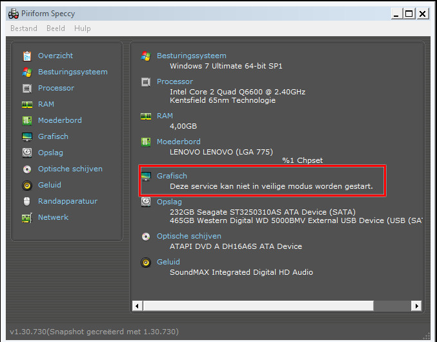Screen dimensions: 437x342
Task: Select Overzicht in the sidebar
Action: tap(56, 56)
